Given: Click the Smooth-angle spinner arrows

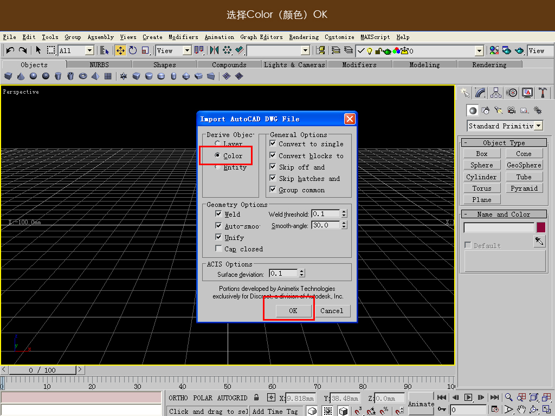Looking at the screenshot, I should point(344,225).
